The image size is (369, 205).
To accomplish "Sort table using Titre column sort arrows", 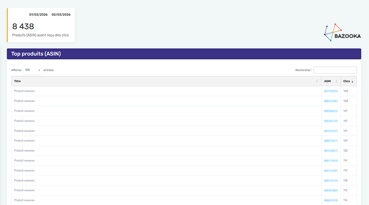I will [x=317, y=81].
